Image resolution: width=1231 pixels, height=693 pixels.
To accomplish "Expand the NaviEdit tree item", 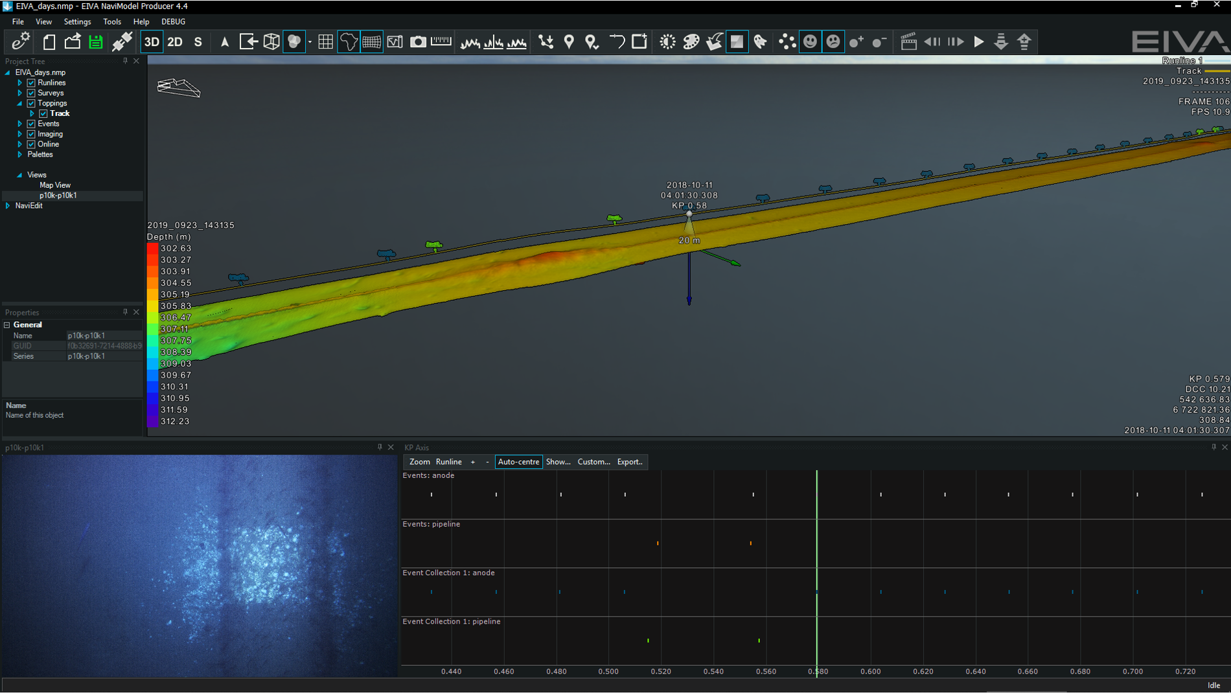I will click(x=7, y=205).
